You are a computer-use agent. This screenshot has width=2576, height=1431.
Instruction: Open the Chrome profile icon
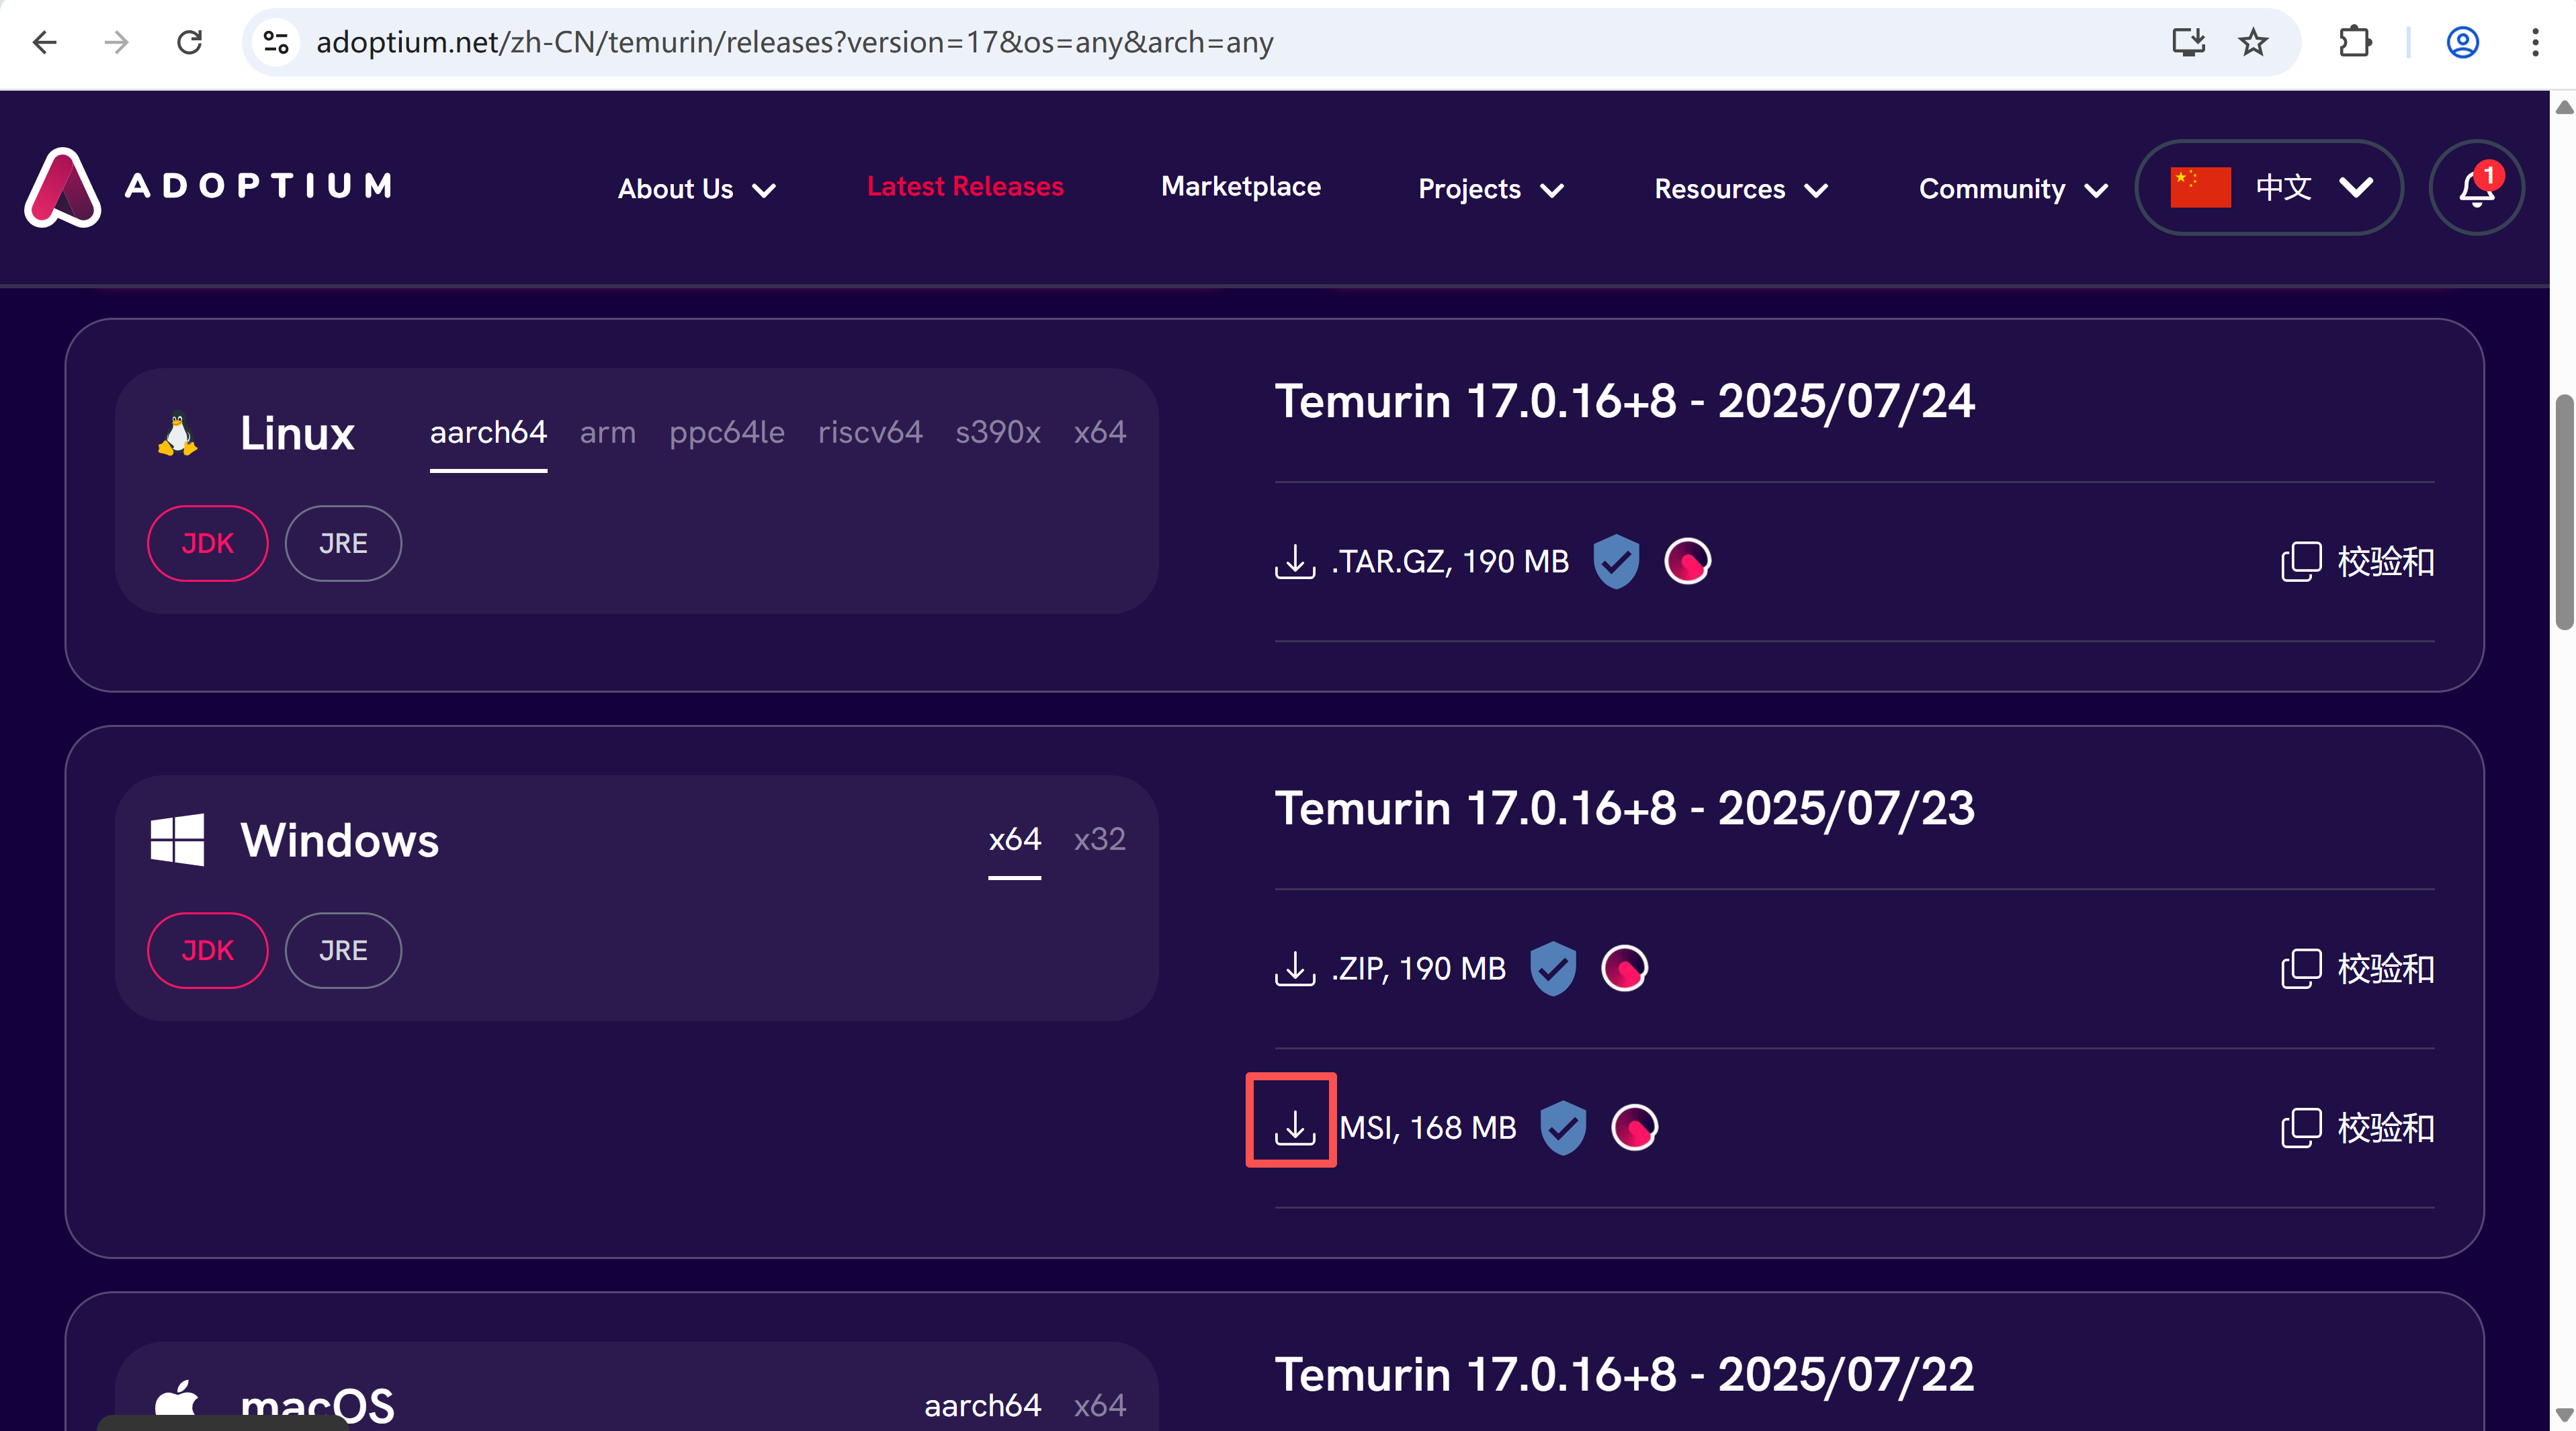click(2462, 42)
